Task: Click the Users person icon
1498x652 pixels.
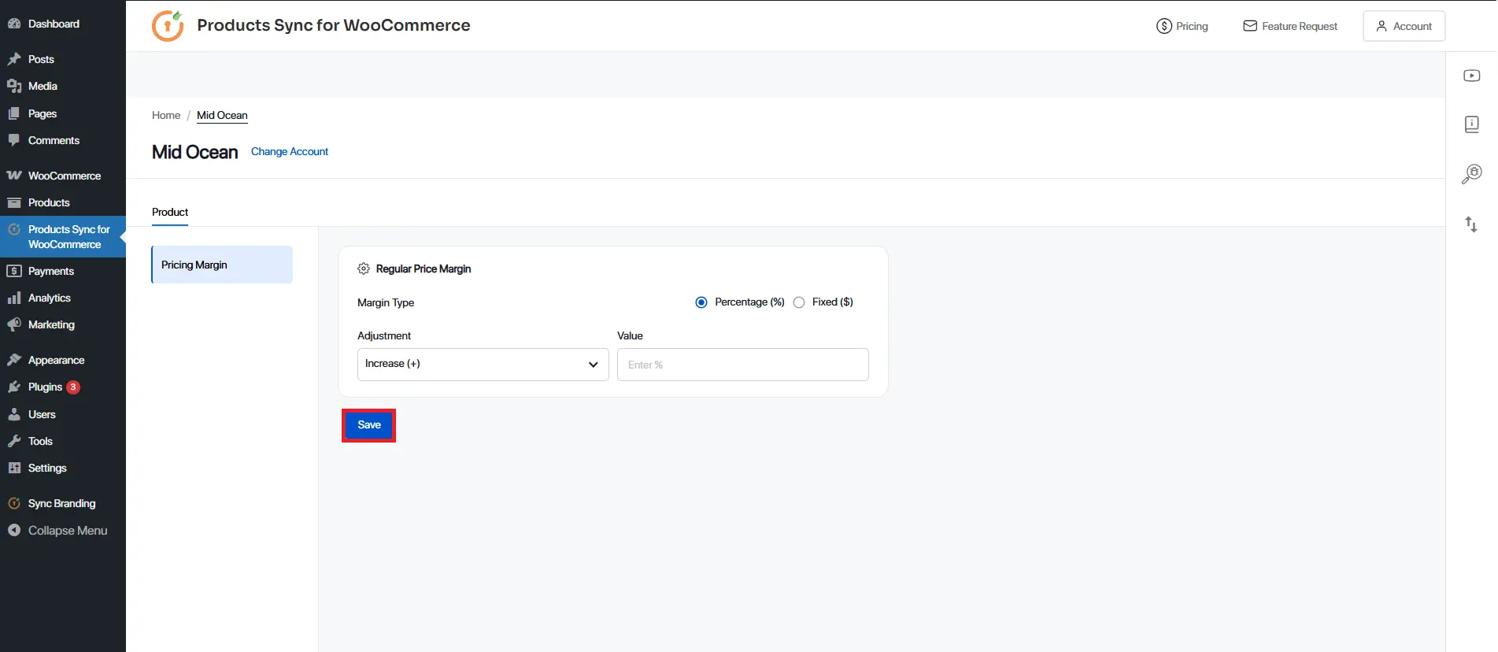Action: pyautogui.click(x=14, y=414)
